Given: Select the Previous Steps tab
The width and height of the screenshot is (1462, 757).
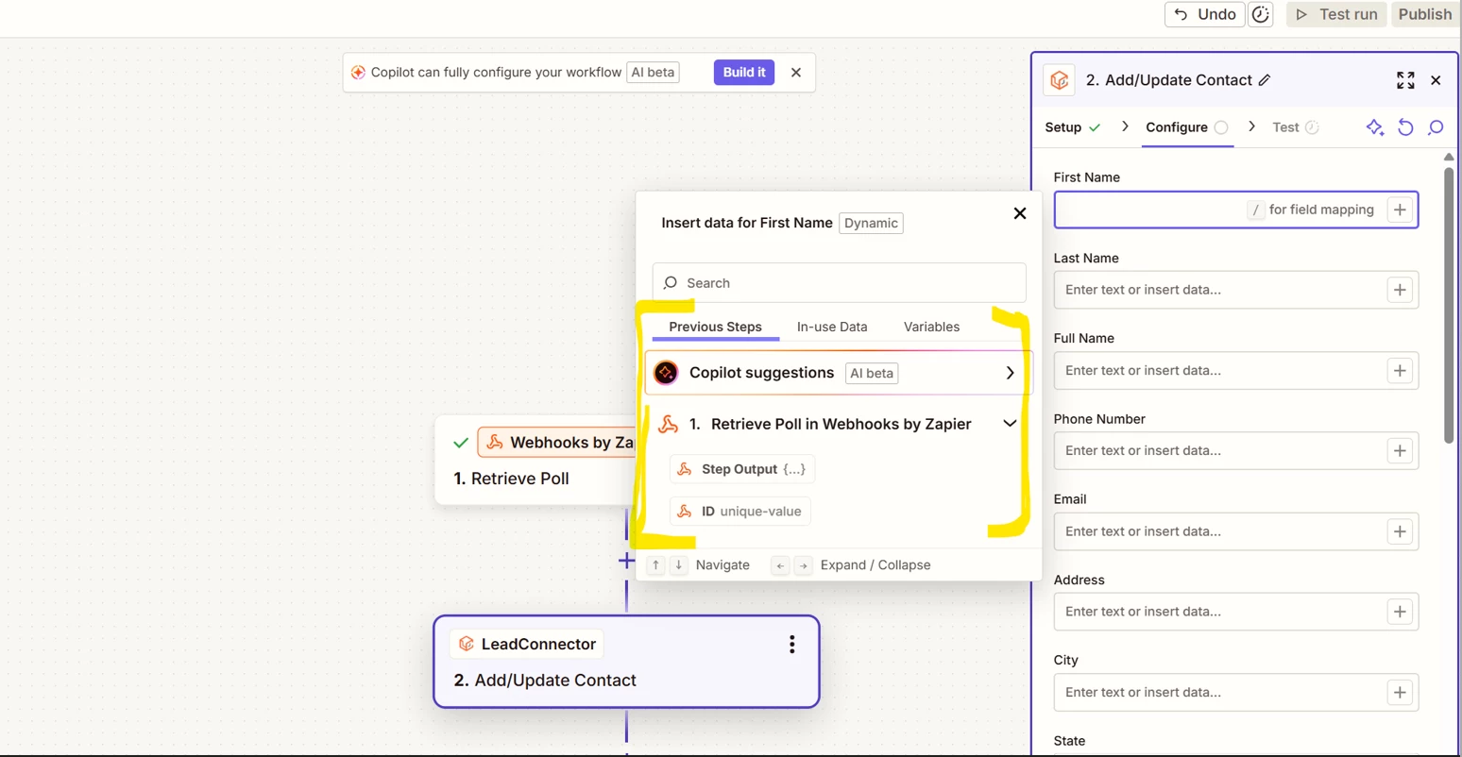Looking at the screenshot, I should (x=715, y=327).
